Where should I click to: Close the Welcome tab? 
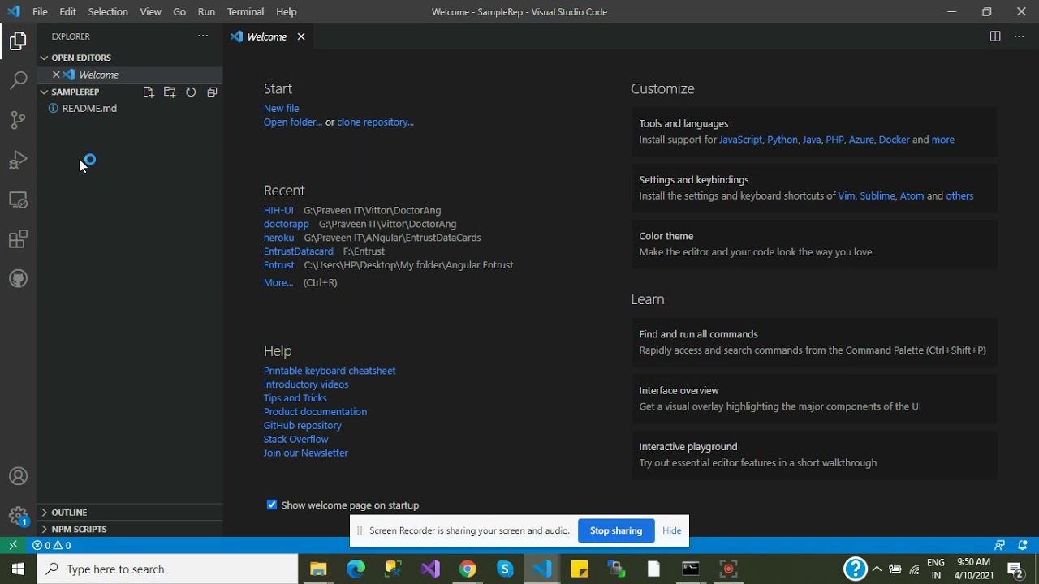301,36
